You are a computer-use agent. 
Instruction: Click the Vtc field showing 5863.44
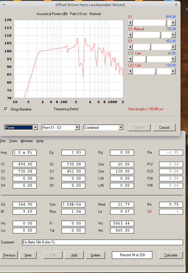click(x=122, y=223)
